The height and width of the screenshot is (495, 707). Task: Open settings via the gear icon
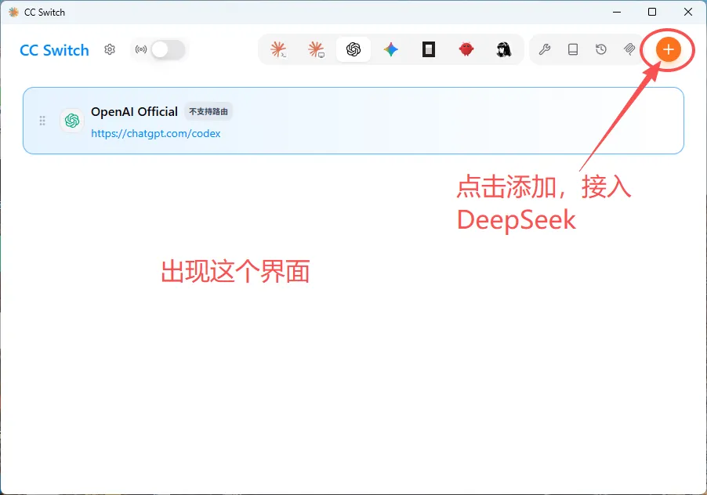[110, 49]
